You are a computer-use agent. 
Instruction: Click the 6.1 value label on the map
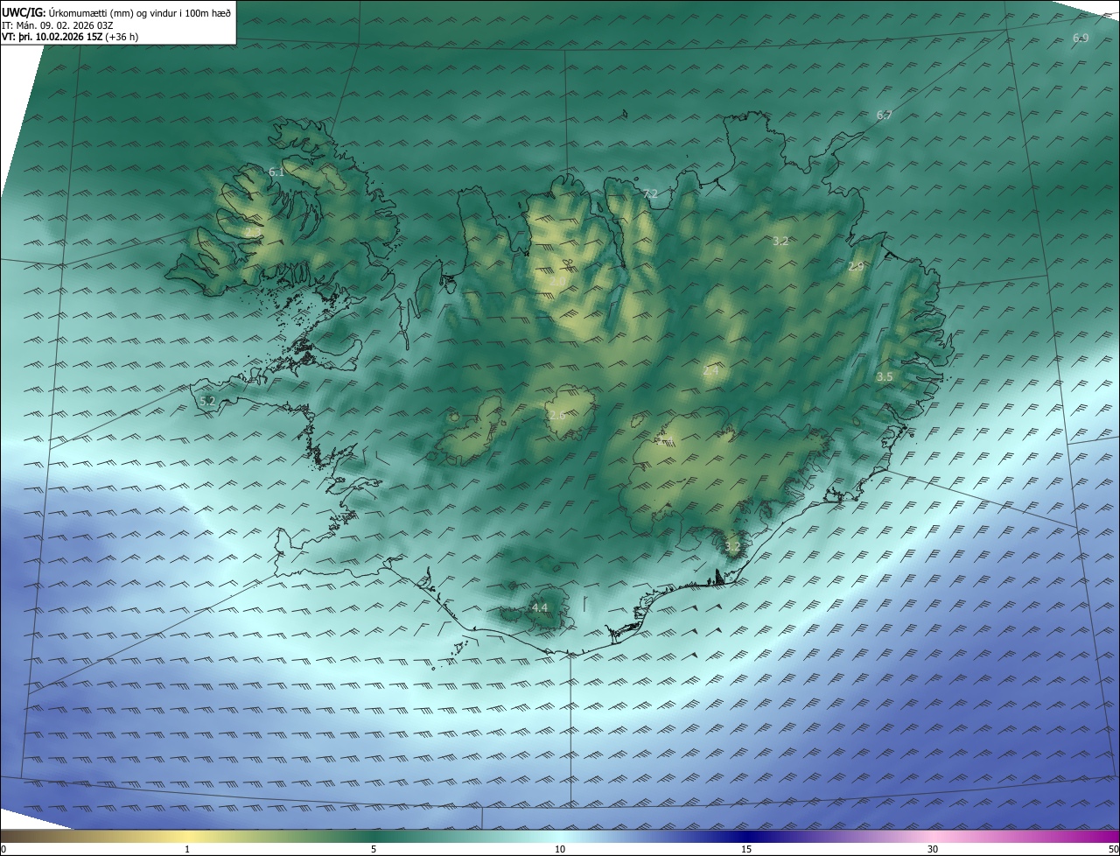(276, 172)
